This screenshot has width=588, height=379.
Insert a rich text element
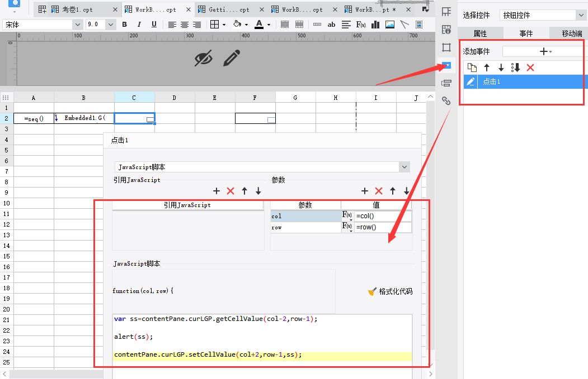[346, 25]
